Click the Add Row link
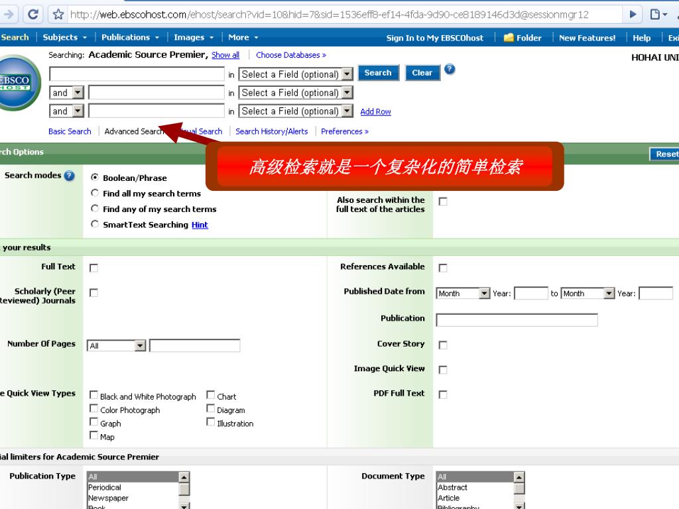The width and height of the screenshot is (679, 509). [x=375, y=111]
